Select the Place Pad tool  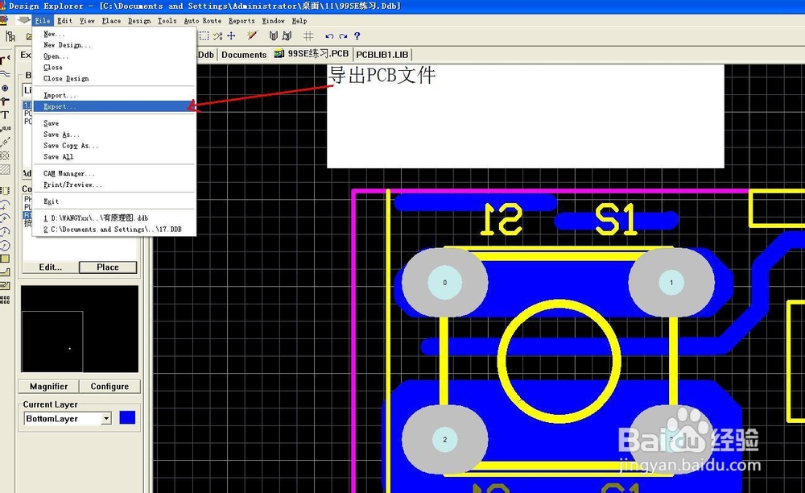(5, 88)
